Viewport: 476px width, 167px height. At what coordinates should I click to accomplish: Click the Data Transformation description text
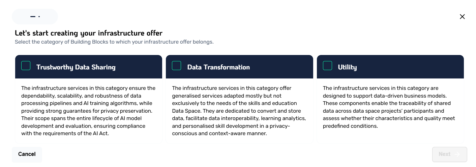pos(239,111)
